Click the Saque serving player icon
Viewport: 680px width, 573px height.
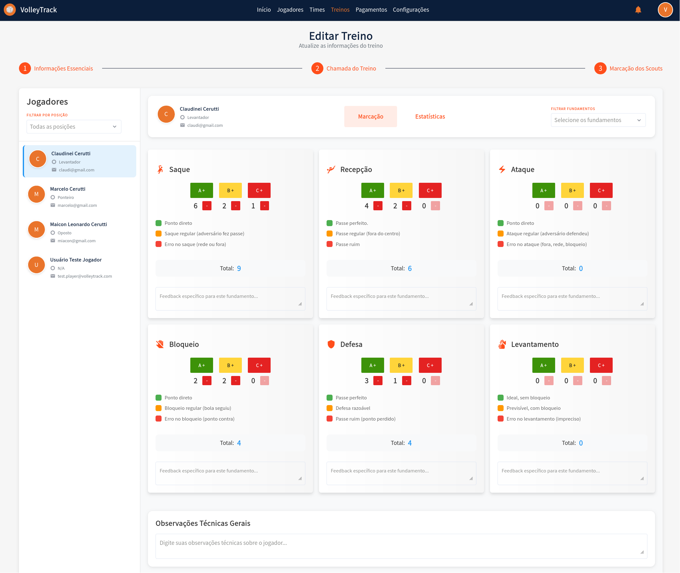[160, 169]
